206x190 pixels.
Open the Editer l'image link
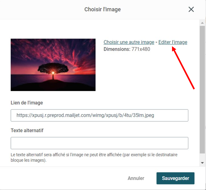(173, 42)
